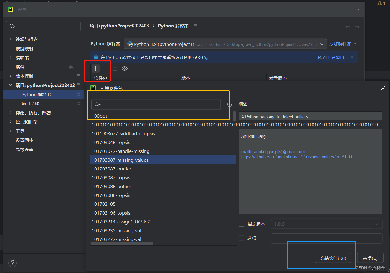Click the 关闭 button
The width and height of the screenshot is (390, 273).
click(370, 258)
